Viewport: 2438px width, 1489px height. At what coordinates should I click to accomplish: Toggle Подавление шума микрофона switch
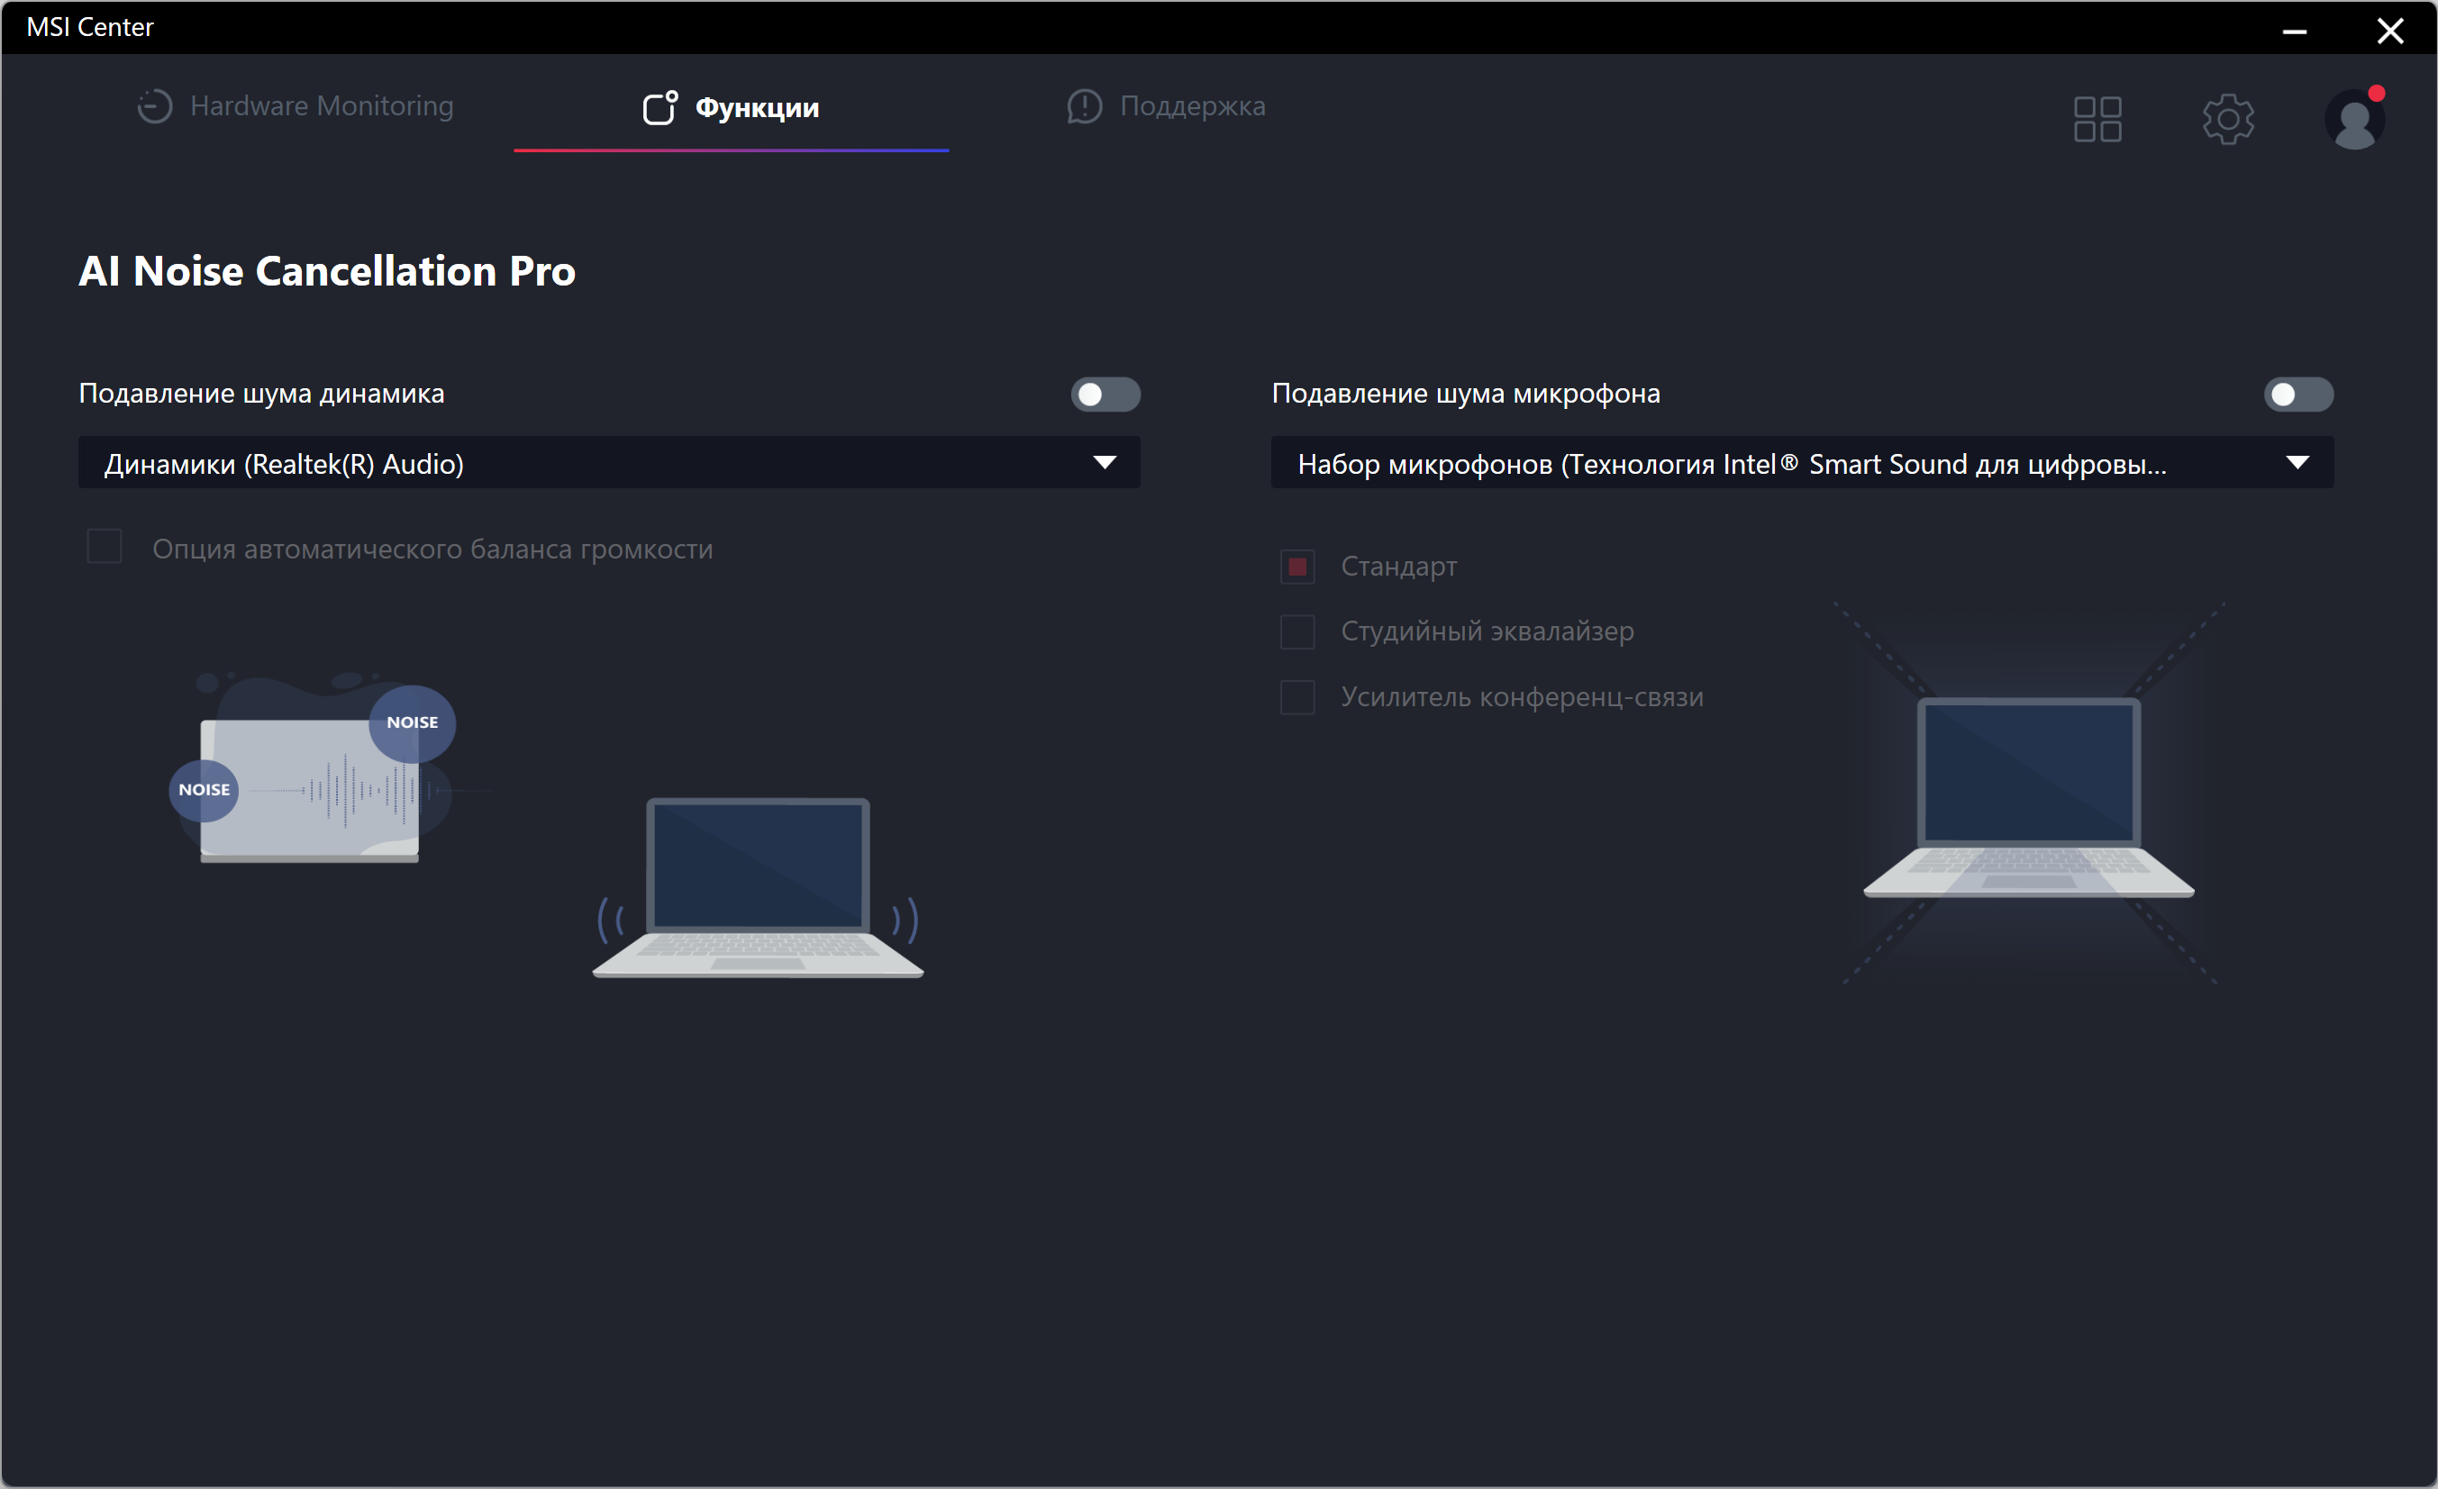click(x=2298, y=395)
